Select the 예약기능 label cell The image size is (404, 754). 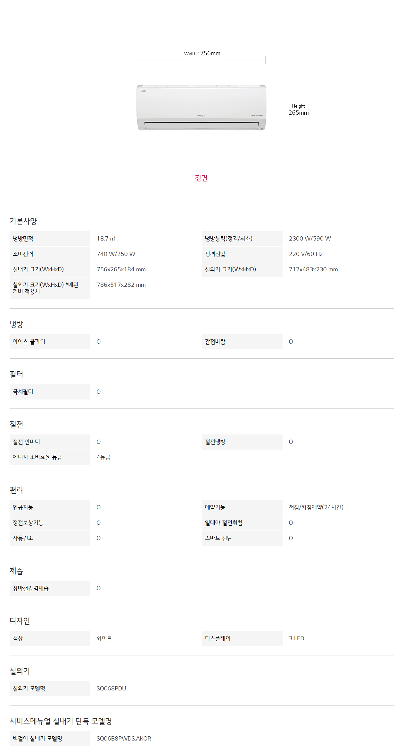242,507
